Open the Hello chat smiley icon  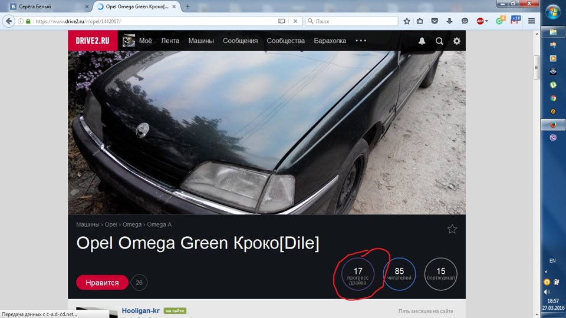coord(465,21)
